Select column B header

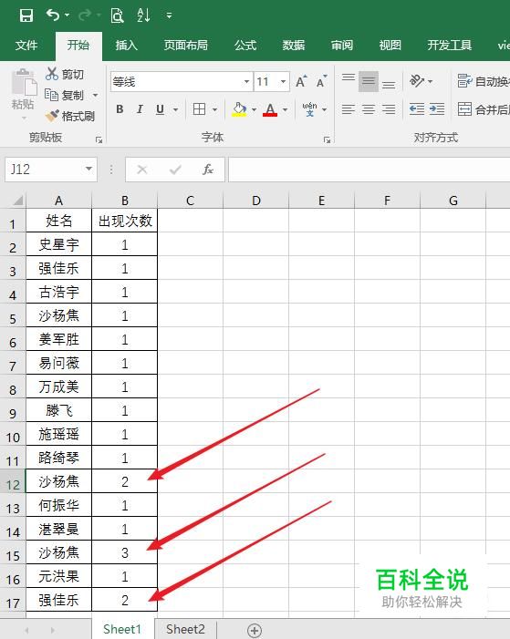(124, 201)
